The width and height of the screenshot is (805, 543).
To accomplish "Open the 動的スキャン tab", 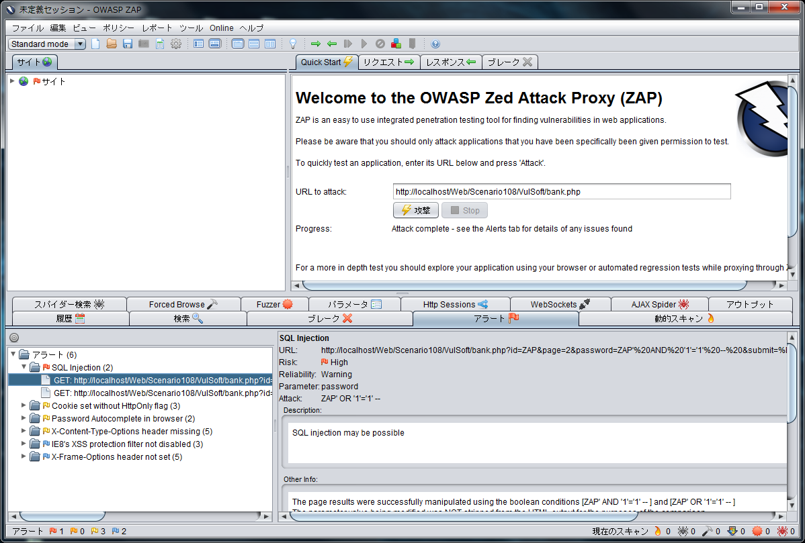I will point(684,318).
